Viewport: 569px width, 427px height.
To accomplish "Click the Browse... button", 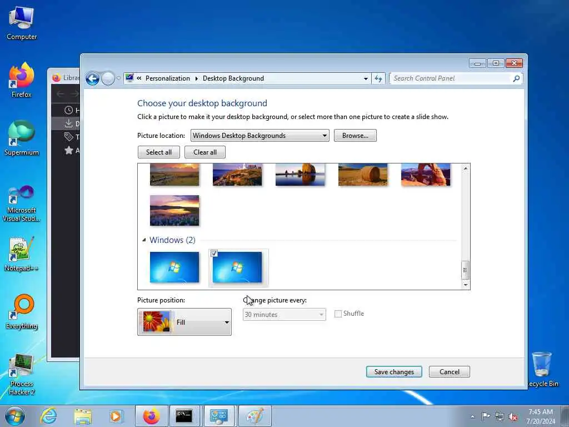I will (355, 136).
